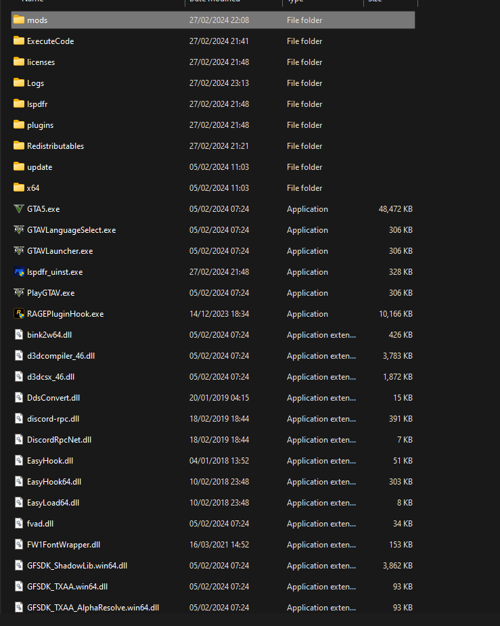Screen dimensions: 500x626
Task: Click the GTAVLauncher.exe icon
Action: [19, 250]
